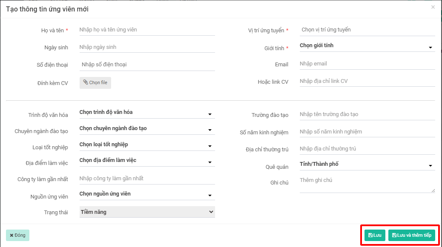Open the Trạng thái Tiềm năng select
The height and width of the screenshot is (247, 442).
147,212
